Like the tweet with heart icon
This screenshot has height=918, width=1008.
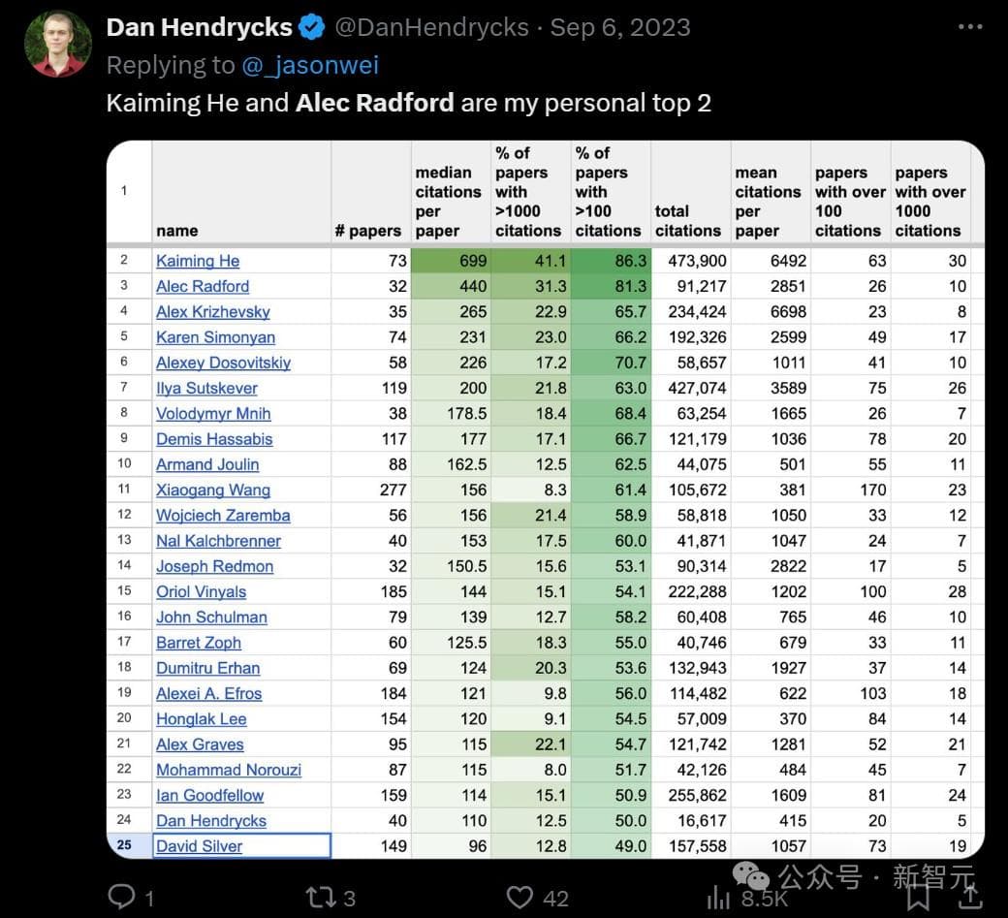520,897
